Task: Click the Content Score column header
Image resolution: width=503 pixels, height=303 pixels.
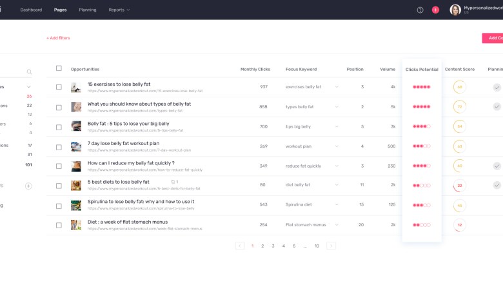Action: pos(459,69)
